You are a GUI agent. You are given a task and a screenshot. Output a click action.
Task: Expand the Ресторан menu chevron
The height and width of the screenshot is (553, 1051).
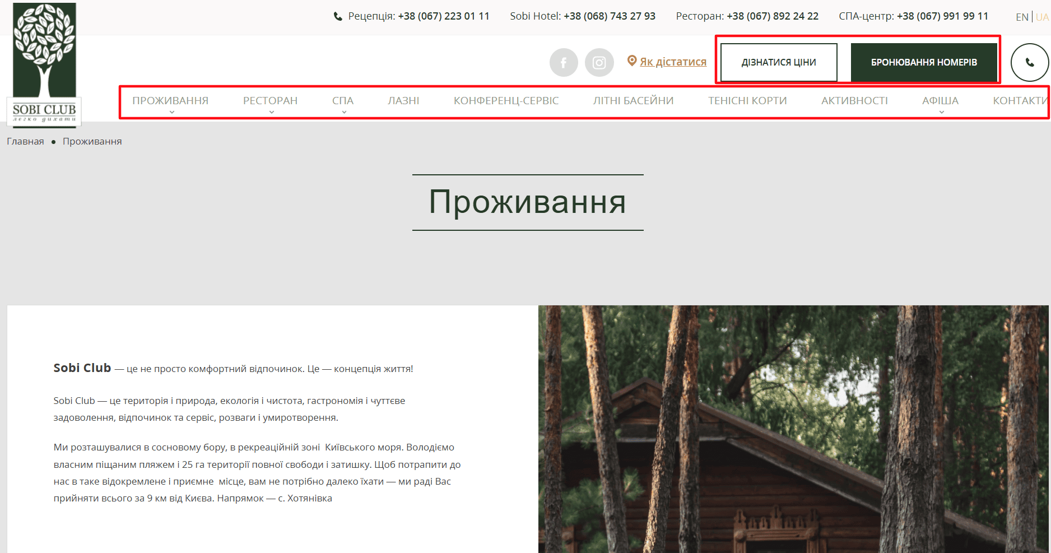click(x=272, y=112)
